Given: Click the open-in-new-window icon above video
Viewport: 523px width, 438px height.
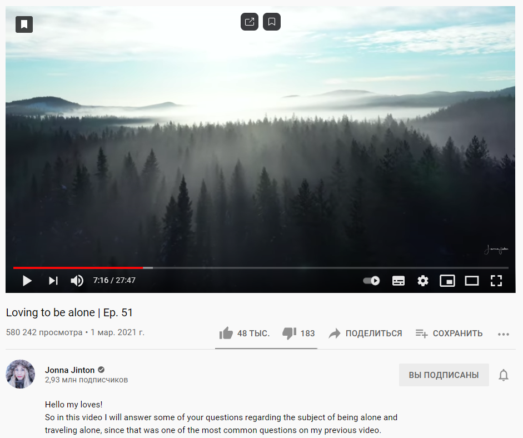Looking at the screenshot, I should point(250,22).
